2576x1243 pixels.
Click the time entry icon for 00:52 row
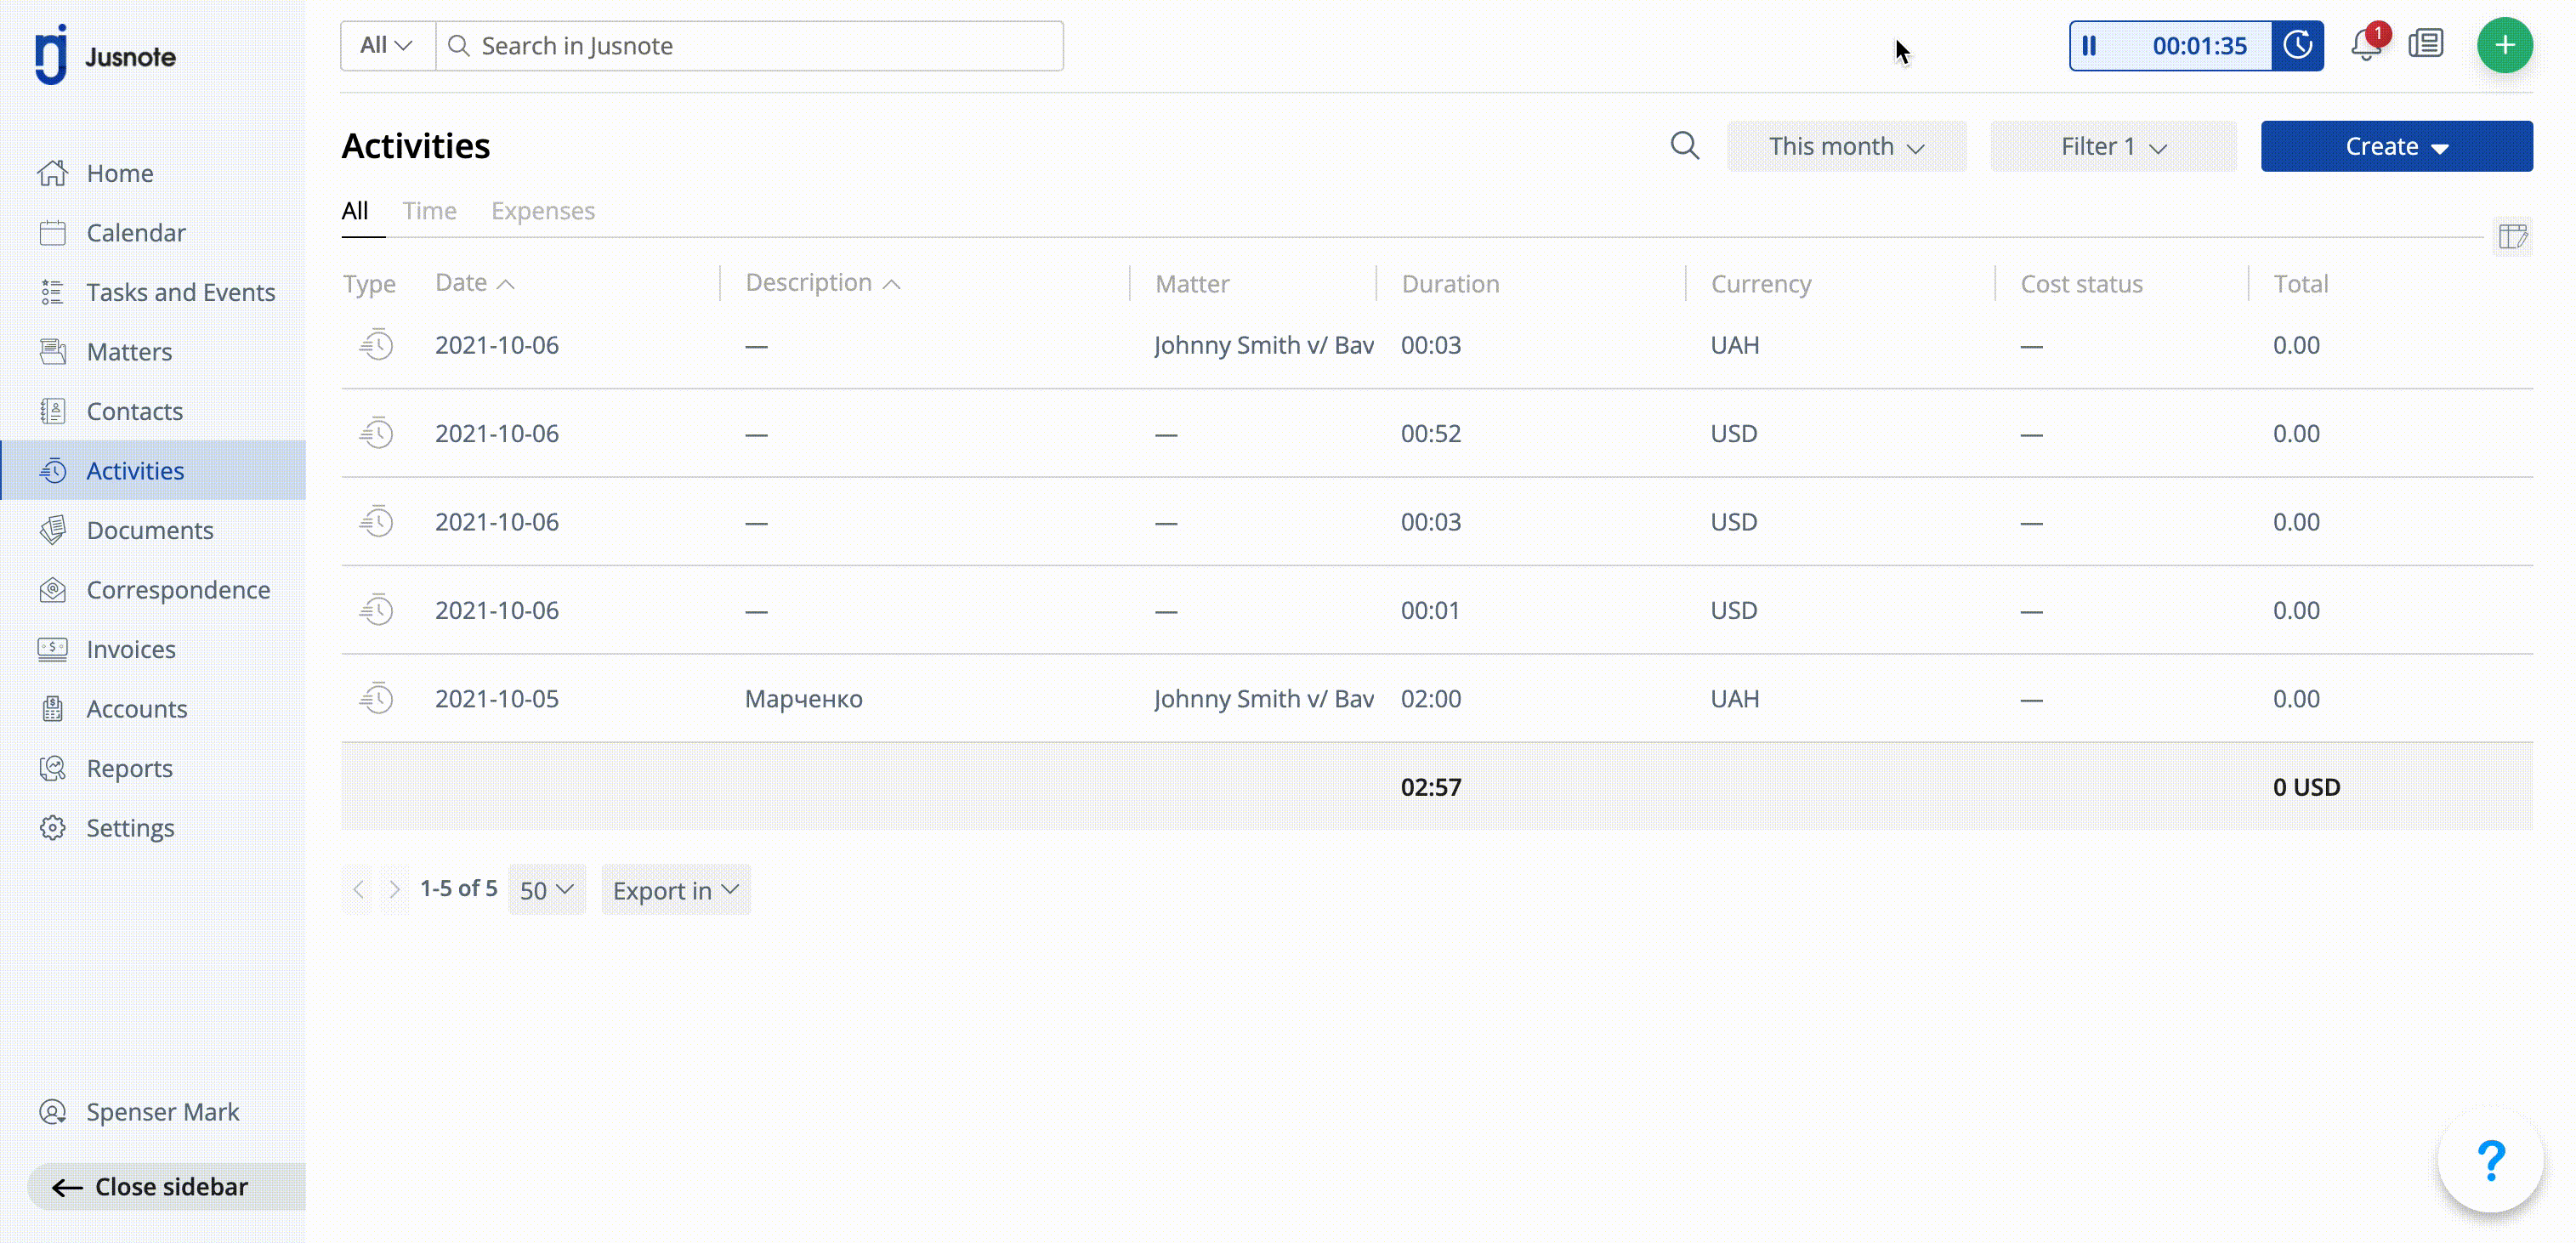tap(377, 433)
